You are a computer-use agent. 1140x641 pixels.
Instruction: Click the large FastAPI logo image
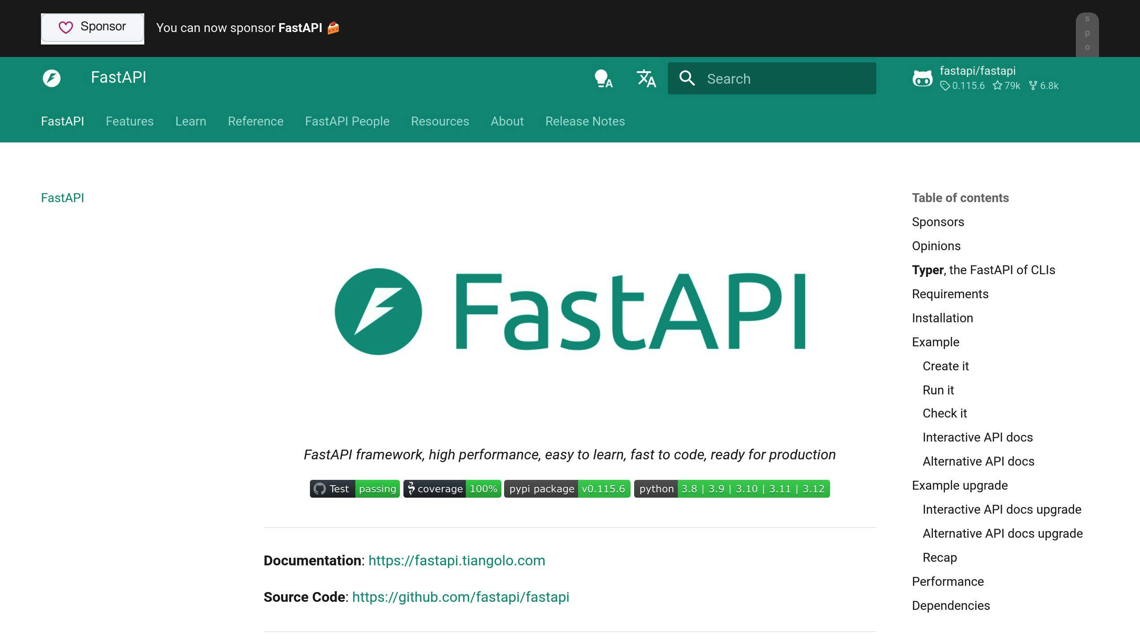(x=570, y=311)
